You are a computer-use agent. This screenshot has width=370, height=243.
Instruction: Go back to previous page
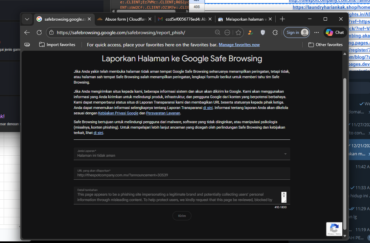[27, 32]
